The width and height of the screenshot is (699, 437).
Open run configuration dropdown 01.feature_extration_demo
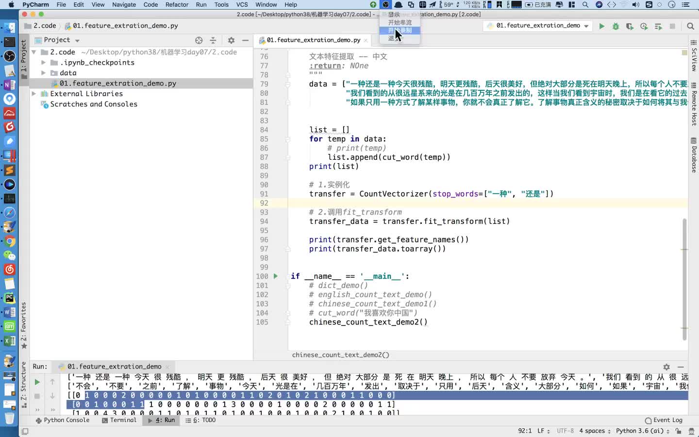click(x=537, y=26)
